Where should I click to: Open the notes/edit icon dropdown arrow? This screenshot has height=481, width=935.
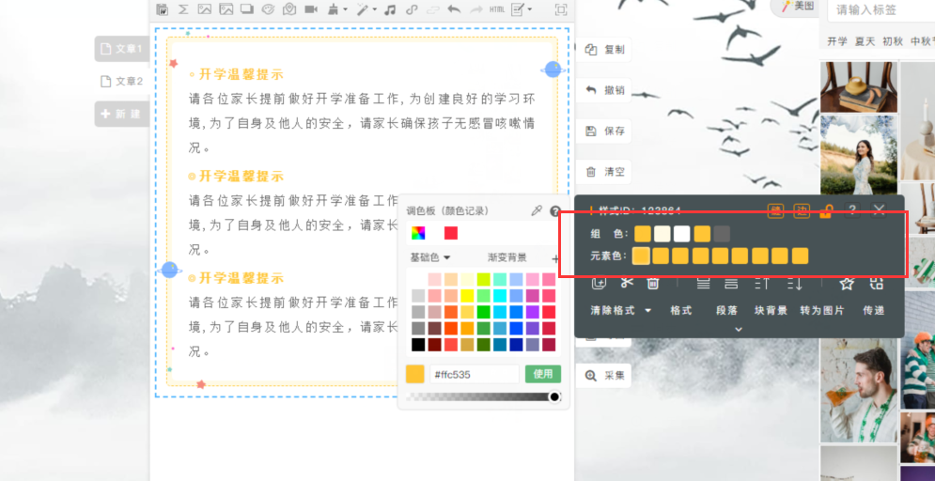point(529,9)
